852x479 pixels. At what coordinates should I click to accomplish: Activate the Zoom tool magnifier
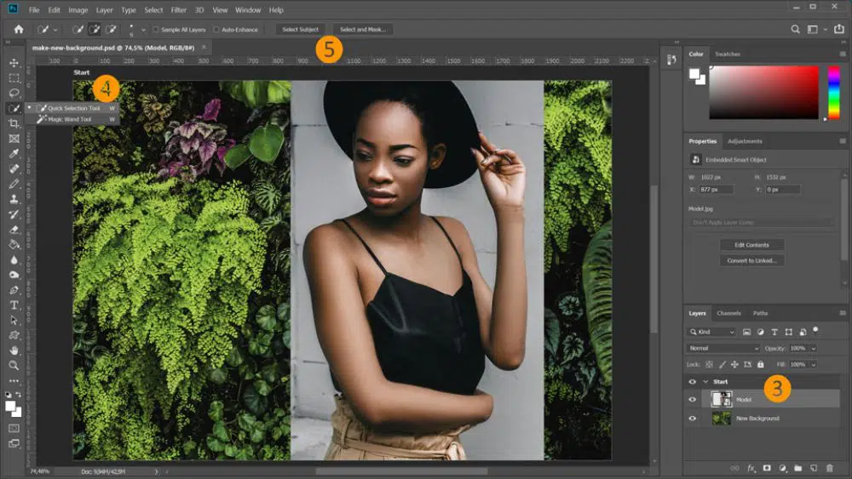14,365
